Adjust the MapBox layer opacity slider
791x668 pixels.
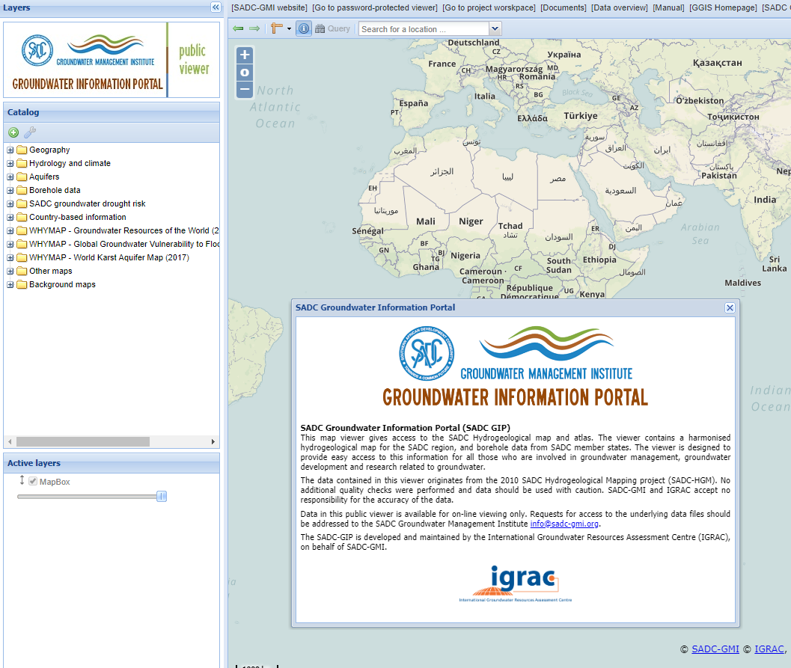161,497
